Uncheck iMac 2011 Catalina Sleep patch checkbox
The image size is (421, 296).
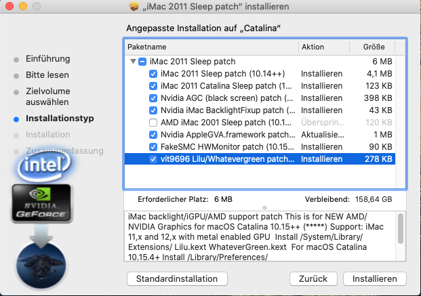tap(153, 86)
